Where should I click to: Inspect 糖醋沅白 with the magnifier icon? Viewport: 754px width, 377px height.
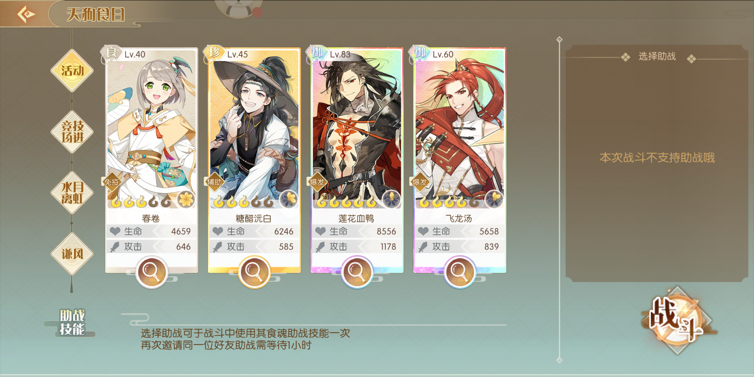(254, 272)
